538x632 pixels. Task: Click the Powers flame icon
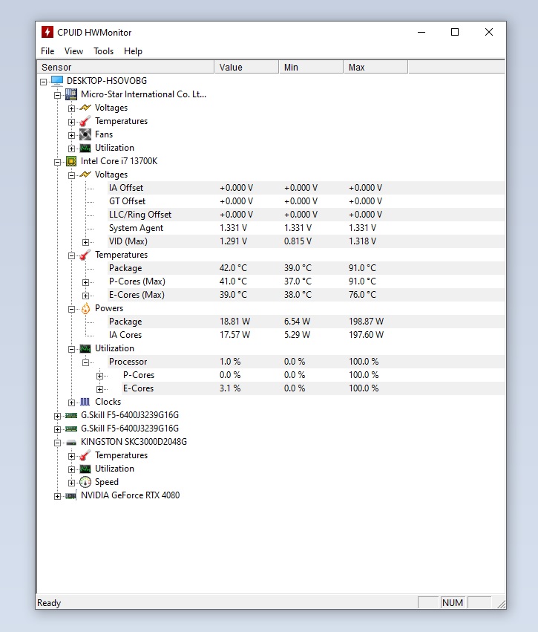[85, 308]
